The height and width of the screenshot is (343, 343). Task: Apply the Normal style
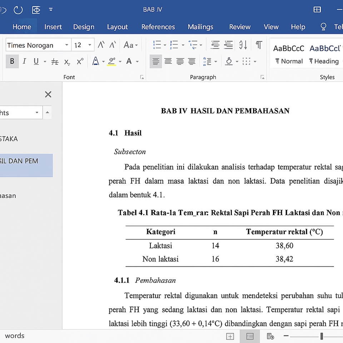point(289,54)
